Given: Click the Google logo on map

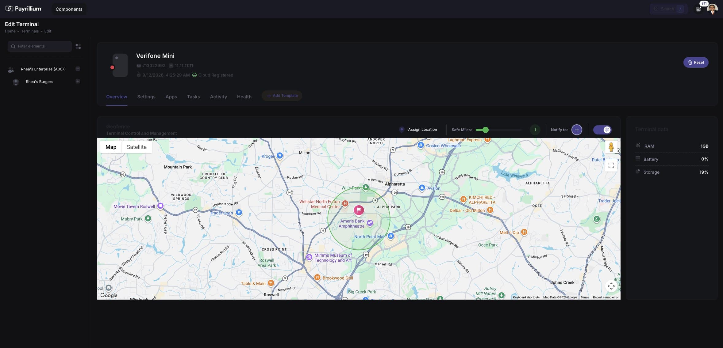Looking at the screenshot, I should pos(109,295).
